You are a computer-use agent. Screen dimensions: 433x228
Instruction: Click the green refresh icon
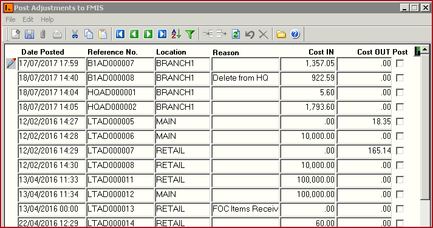tap(236, 34)
